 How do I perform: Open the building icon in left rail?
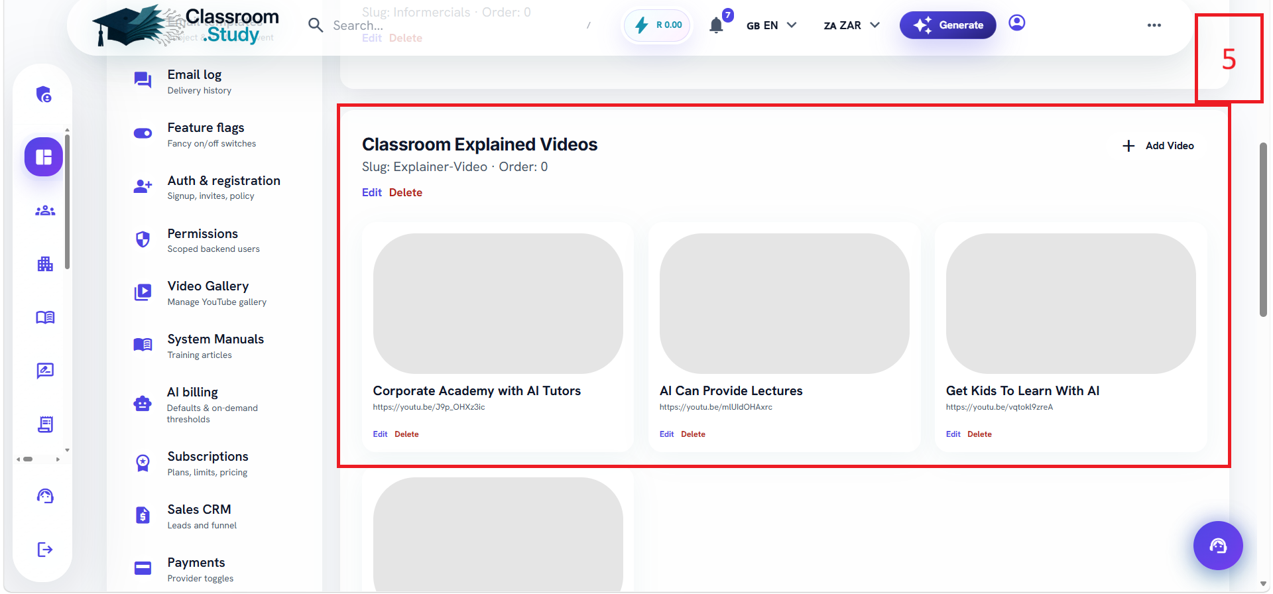pyautogui.click(x=45, y=264)
